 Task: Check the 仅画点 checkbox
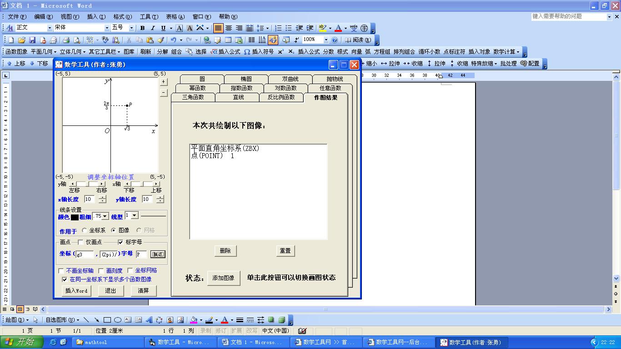pos(80,242)
